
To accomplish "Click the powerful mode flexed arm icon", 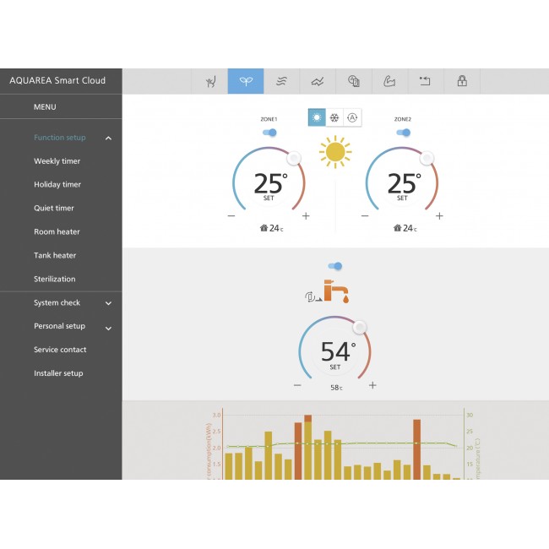I will coord(389,81).
